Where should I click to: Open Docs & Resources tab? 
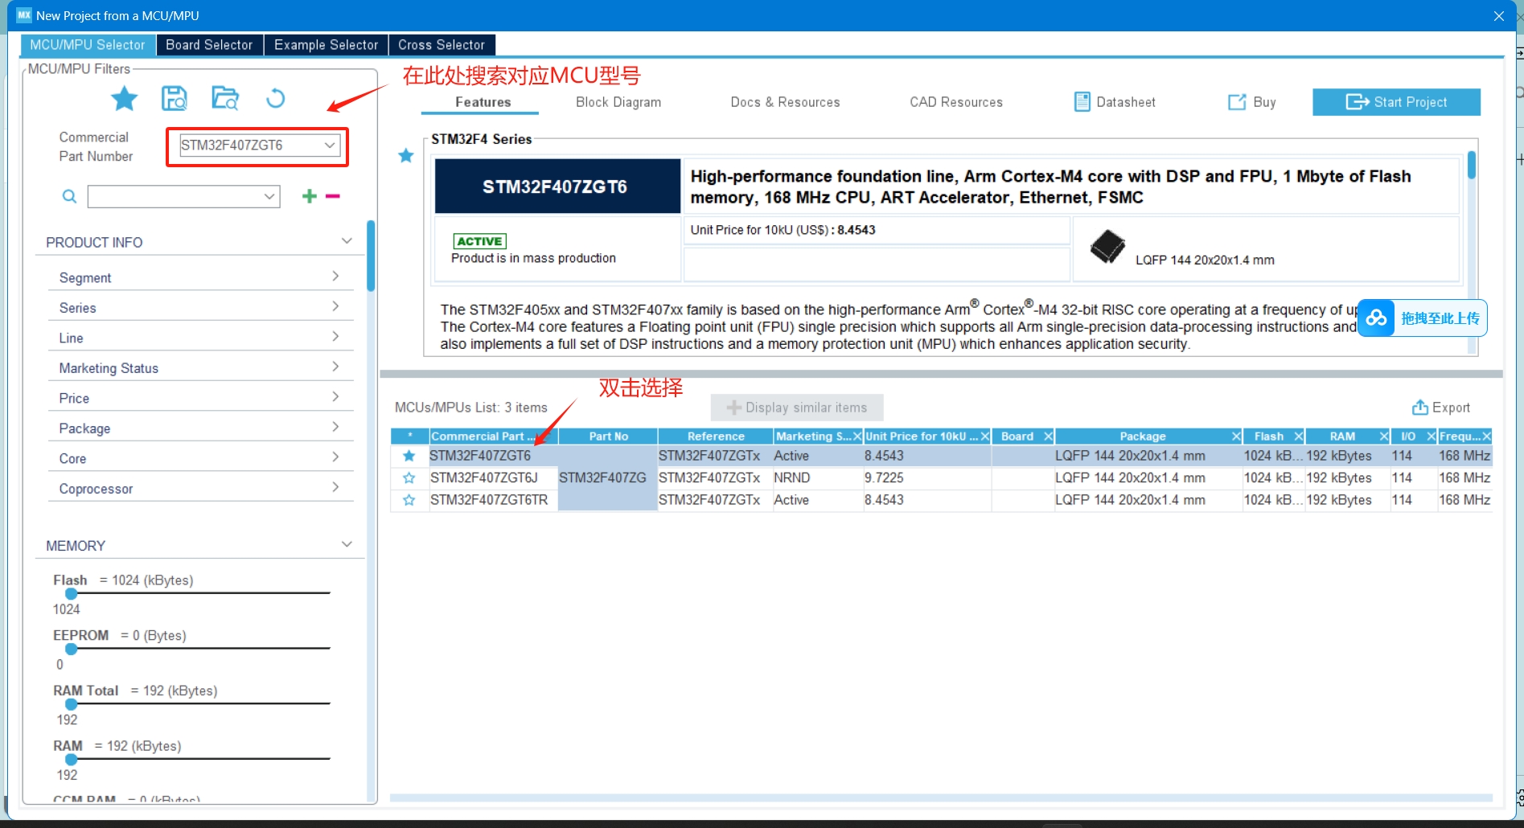tap(785, 102)
